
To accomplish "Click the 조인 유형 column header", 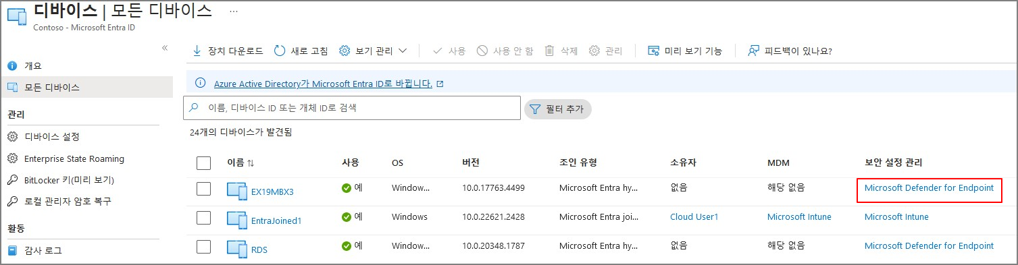I will 578,163.
